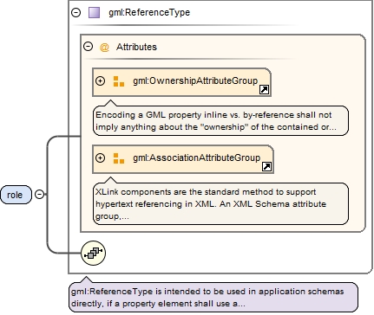374x315 pixels.
Task: Click the sequence compositor circle icon
Action: [93, 254]
